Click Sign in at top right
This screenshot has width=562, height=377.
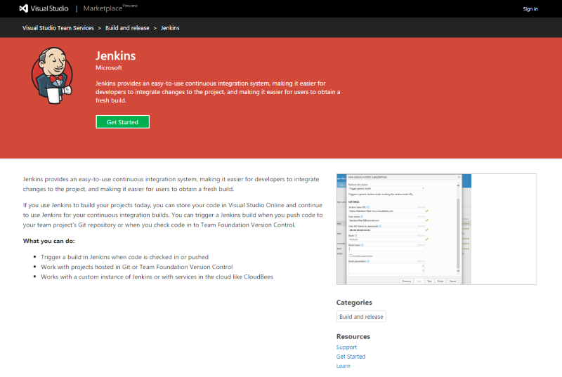click(530, 9)
